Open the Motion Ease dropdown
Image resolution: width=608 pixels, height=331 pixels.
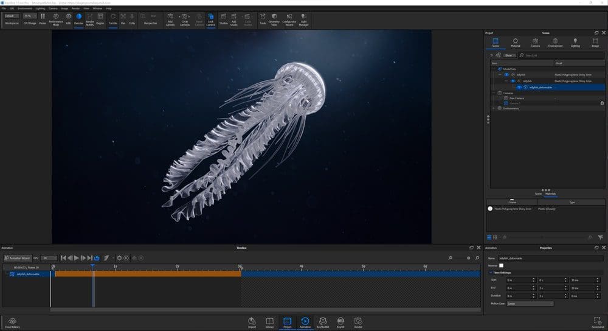click(530, 304)
